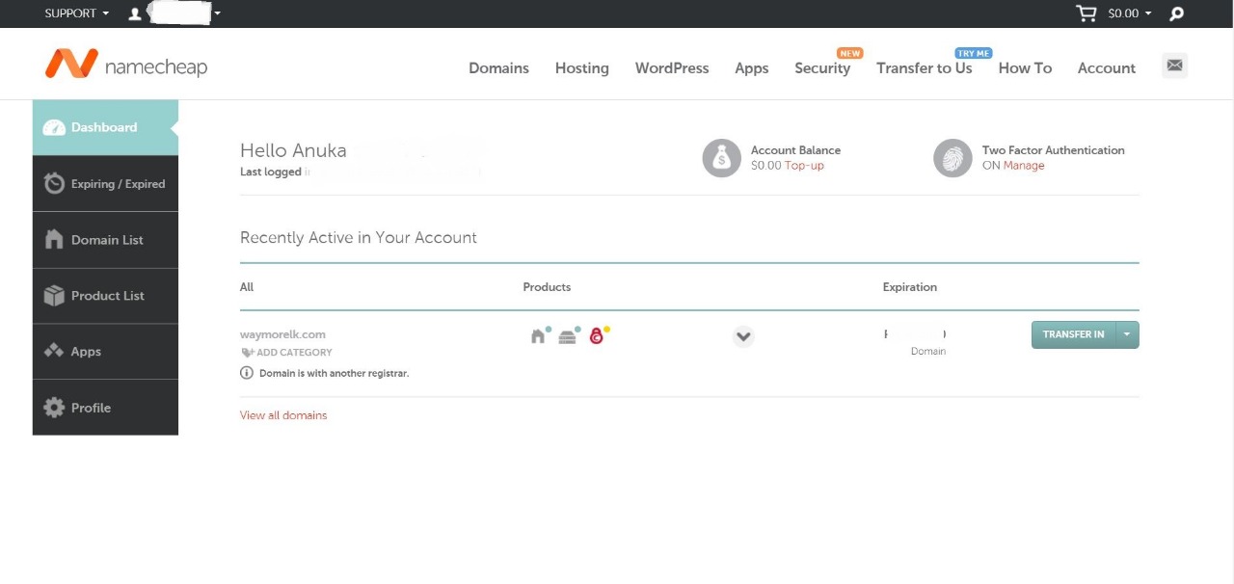Click the Two Factor Authentication fingerprint icon
The image size is (1234, 584).
(952, 158)
